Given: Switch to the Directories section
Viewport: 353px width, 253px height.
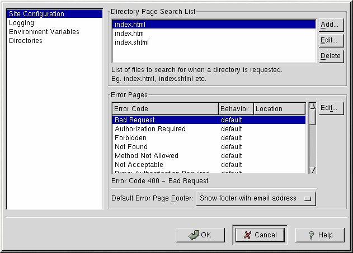Looking at the screenshot, I should pyautogui.click(x=26, y=41).
